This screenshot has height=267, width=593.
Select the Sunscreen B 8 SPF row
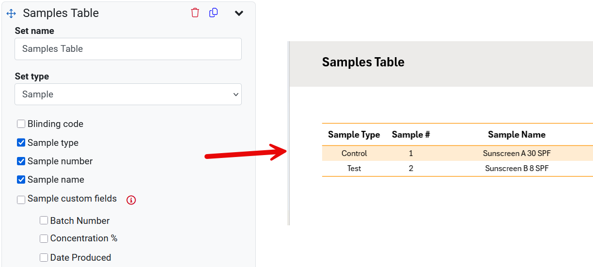(x=516, y=169)
